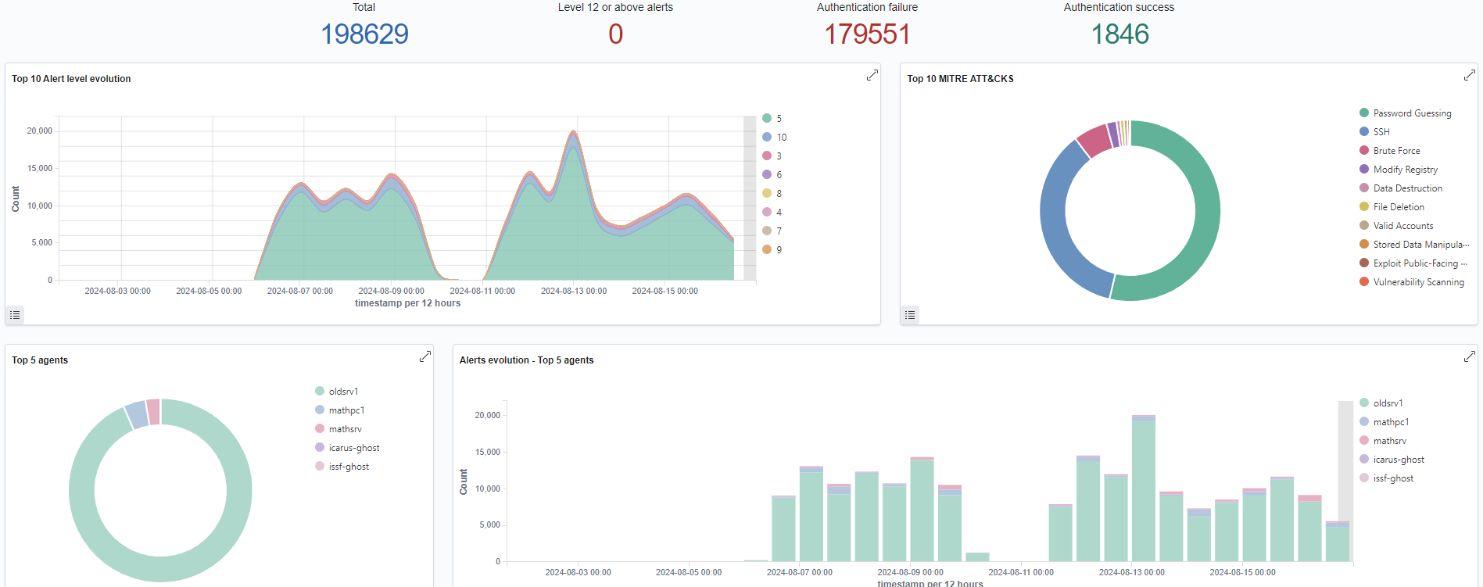
Task: Click File Deletion legend entry
Action: (1392, 207)
